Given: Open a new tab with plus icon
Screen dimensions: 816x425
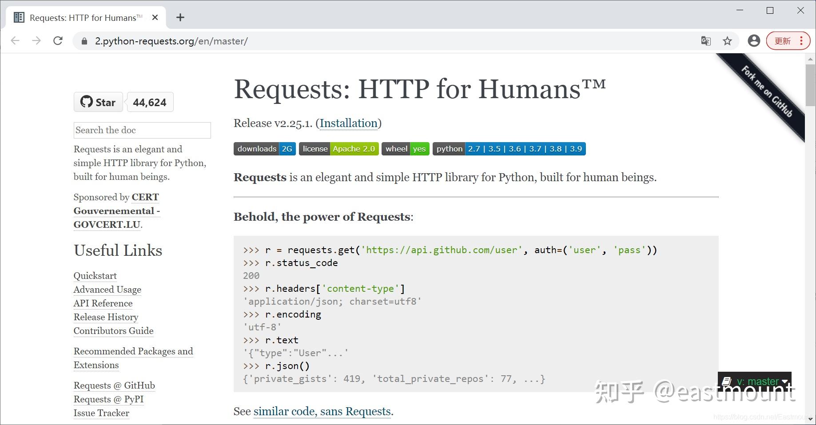Looking at the screenshot, I should click(180, 17).
